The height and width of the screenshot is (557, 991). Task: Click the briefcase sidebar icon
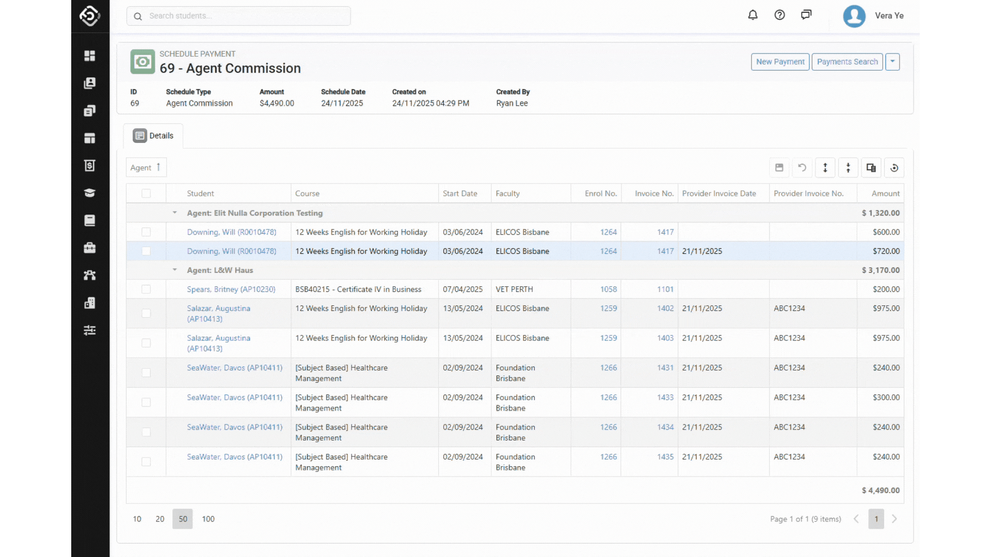(90, 248)
